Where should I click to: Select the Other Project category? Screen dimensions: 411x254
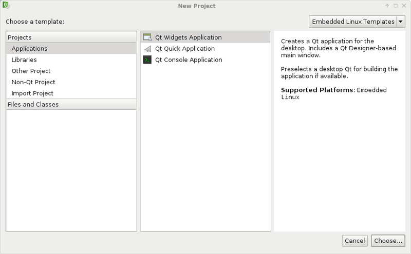tap(71, 71)
